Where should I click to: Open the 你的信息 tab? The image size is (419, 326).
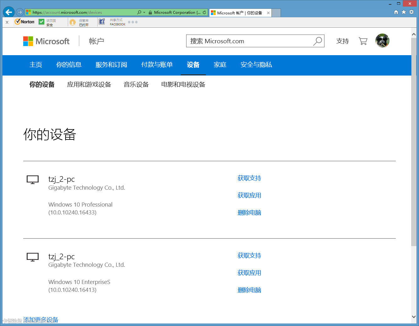tap(69, 65)
